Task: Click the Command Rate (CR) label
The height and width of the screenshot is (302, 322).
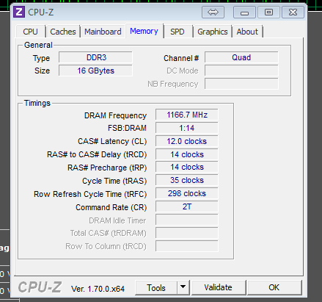Action: tap(111, 207)
